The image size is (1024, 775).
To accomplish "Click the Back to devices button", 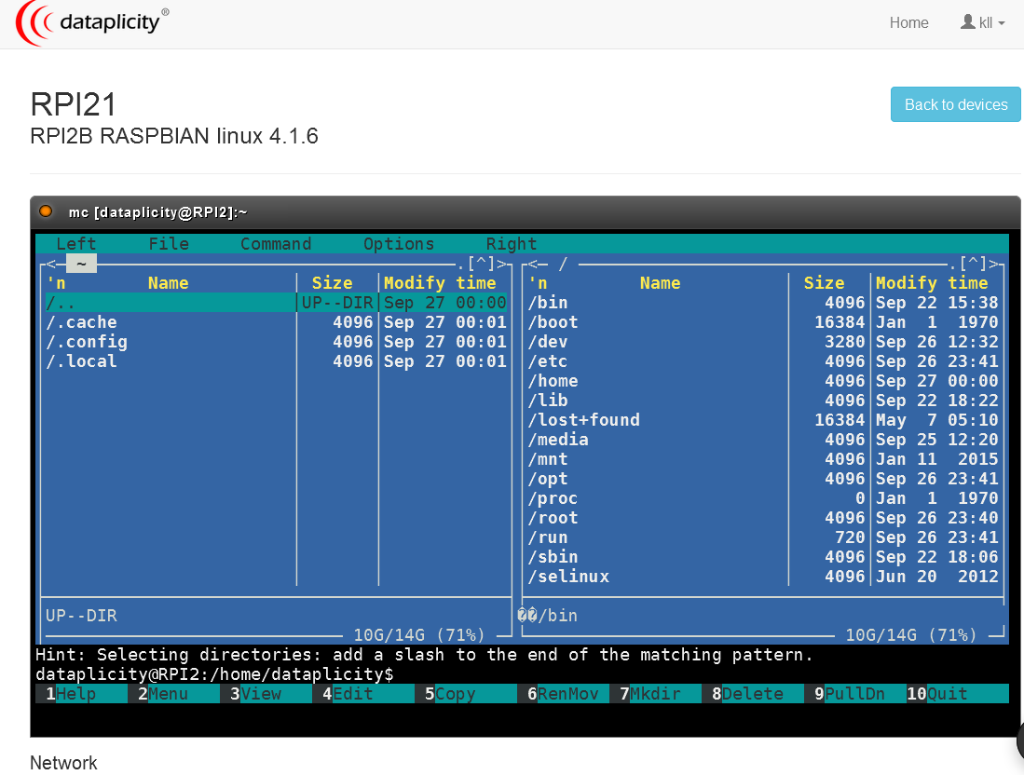I will (x=955, y=104).
